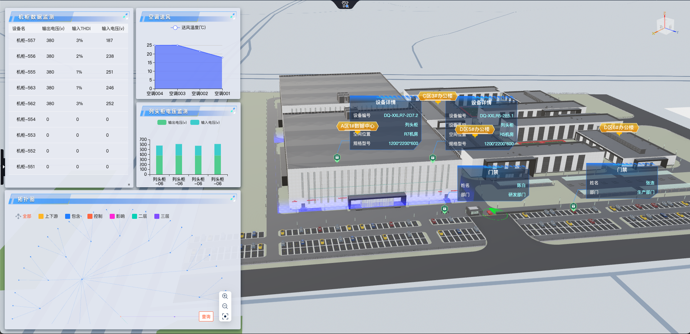Click corner icon of 机柜数据监测 panel
This screenshot has width=690, height=334.
(126, 16)
